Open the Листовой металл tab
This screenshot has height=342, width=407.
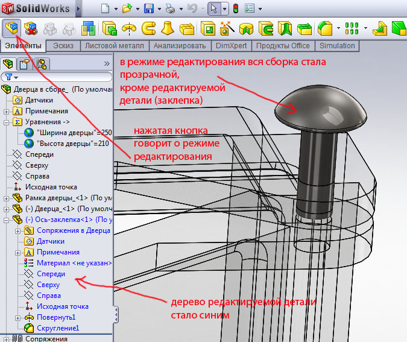pos(115,46)
